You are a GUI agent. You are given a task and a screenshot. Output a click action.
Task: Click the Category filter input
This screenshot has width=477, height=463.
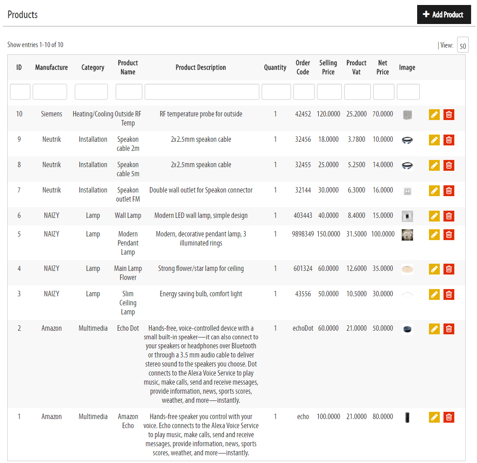point(91,92)
